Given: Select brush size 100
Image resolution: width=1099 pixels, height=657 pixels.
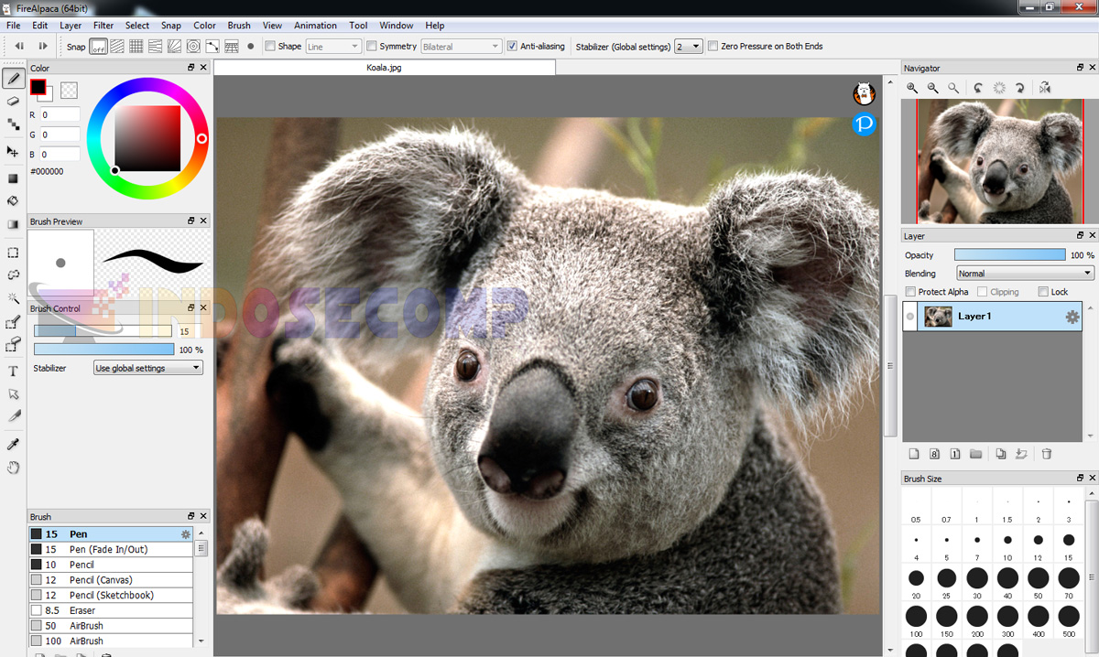Looking at the screenshot, I should 916,620.
